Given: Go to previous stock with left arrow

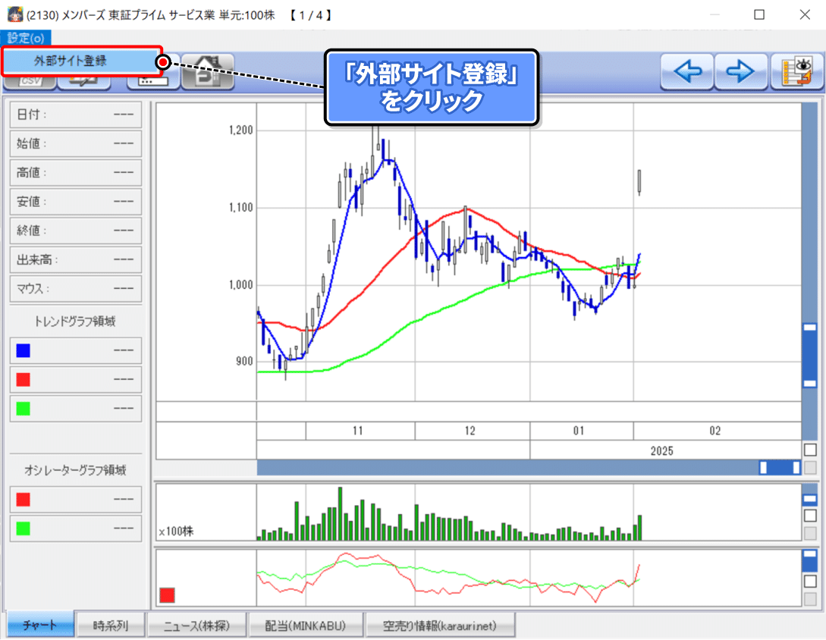Looking at the screenshot, I should [x=687, y=71].
